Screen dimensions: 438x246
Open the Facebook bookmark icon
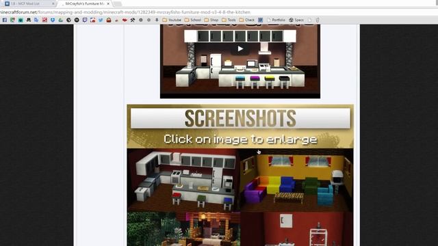point(5,20)
